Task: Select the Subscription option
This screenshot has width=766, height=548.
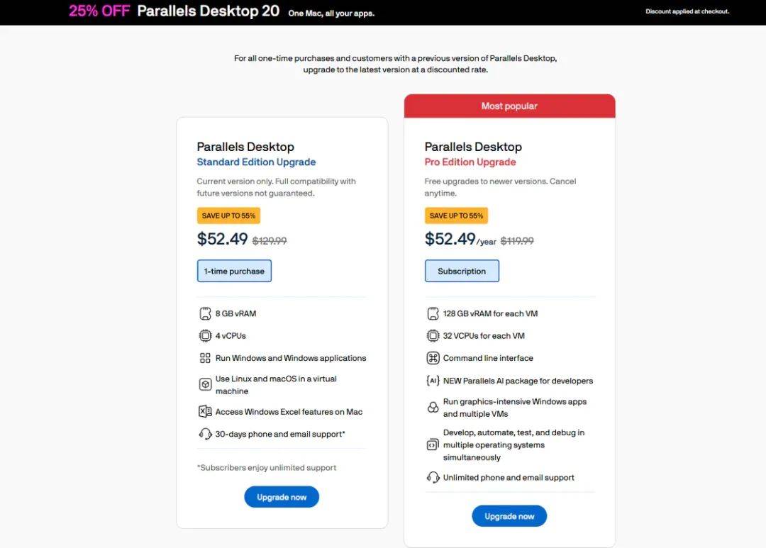Action: [x=462, y=271]
